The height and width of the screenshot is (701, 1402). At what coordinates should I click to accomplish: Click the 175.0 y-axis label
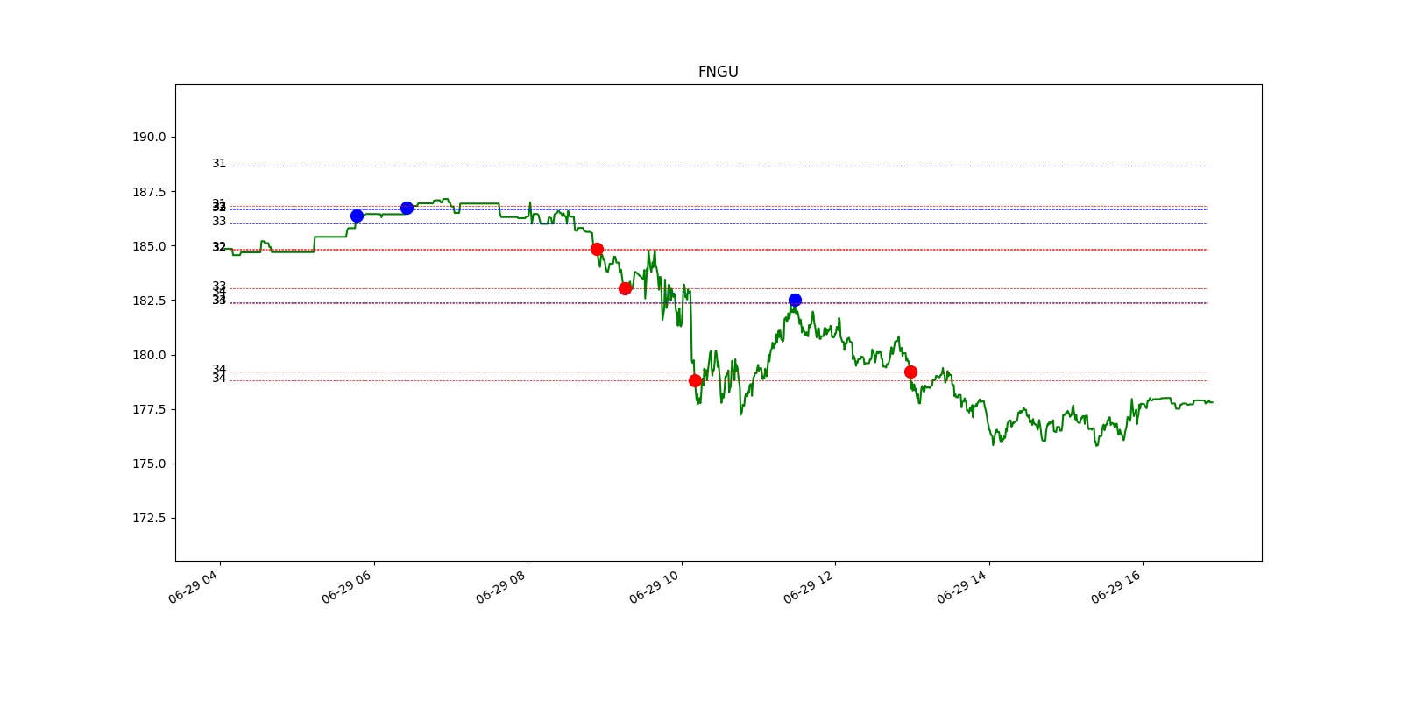[x=149, y=464]
